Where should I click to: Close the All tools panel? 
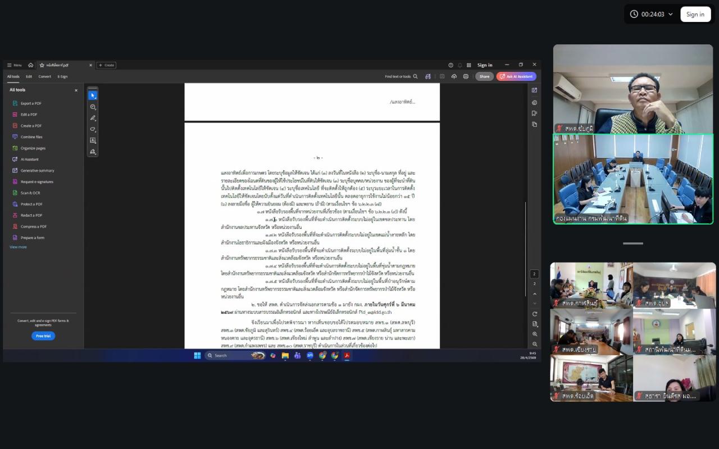(x=76, y=90)
